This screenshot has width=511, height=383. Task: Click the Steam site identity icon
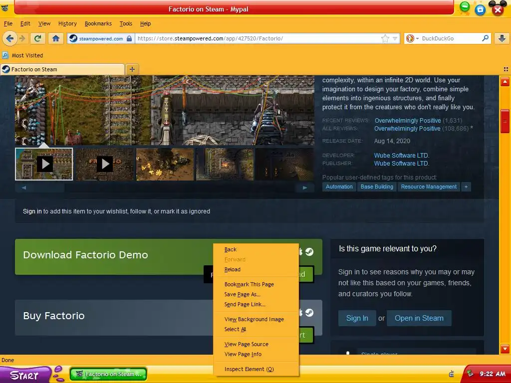73,38
